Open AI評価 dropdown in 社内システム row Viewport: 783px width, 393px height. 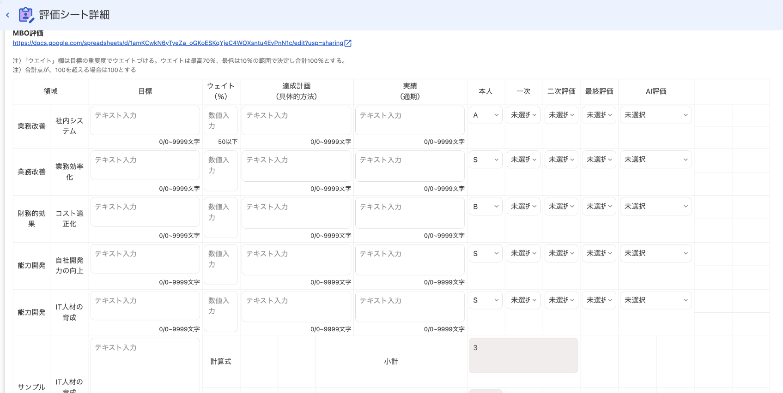(656, 115)
